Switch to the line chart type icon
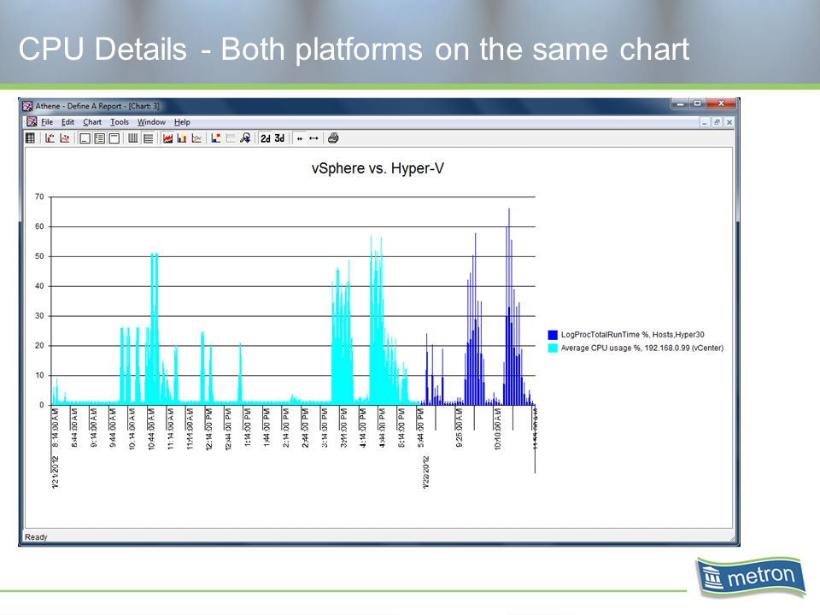 [196, 138]
